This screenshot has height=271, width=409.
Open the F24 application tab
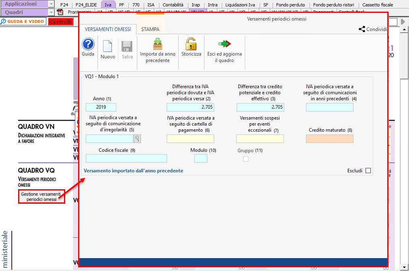coord(64,5)
